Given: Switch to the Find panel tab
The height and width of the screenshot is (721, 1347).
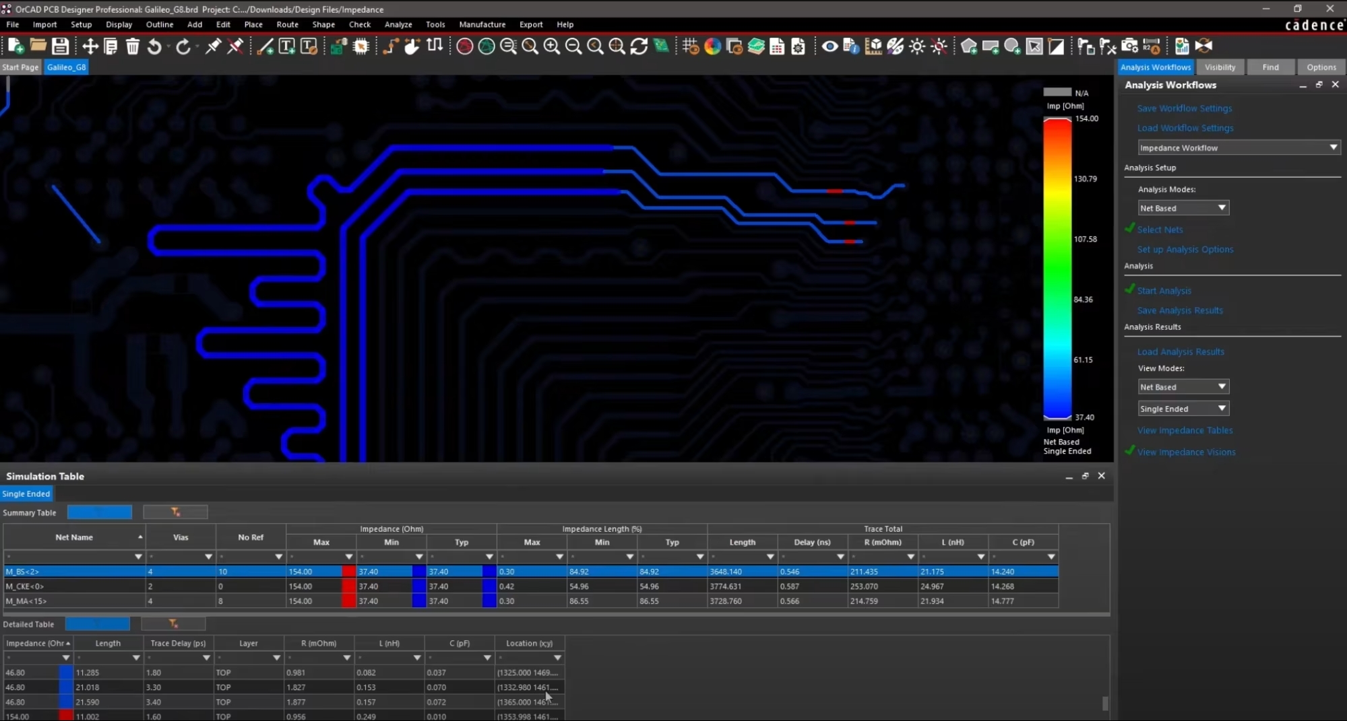Looking at the screenshot, I should pyautogui.click(x=1270, y=67).
